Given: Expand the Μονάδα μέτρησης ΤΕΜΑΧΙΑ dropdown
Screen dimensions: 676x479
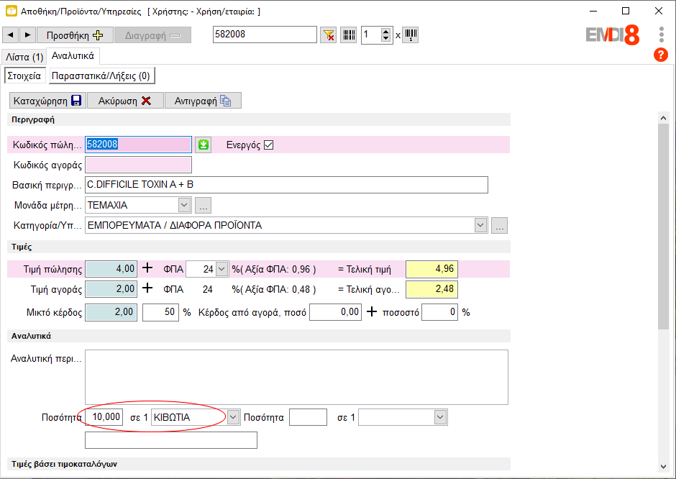Looking at the screenshot, I should pyautogui.click(x=185, y=205).
